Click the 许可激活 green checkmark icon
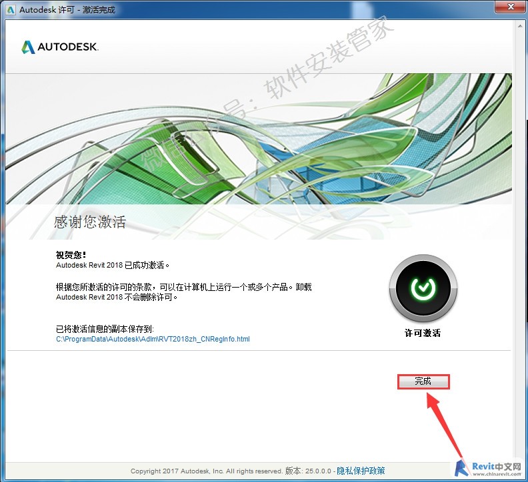 point(423,288)
